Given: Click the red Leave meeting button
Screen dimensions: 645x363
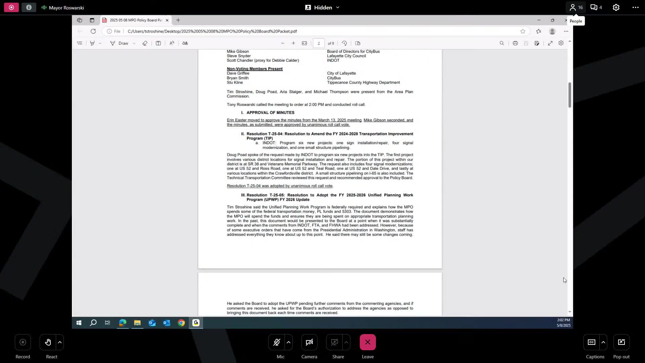Looking at the screenshot, I should click(368, 342).
